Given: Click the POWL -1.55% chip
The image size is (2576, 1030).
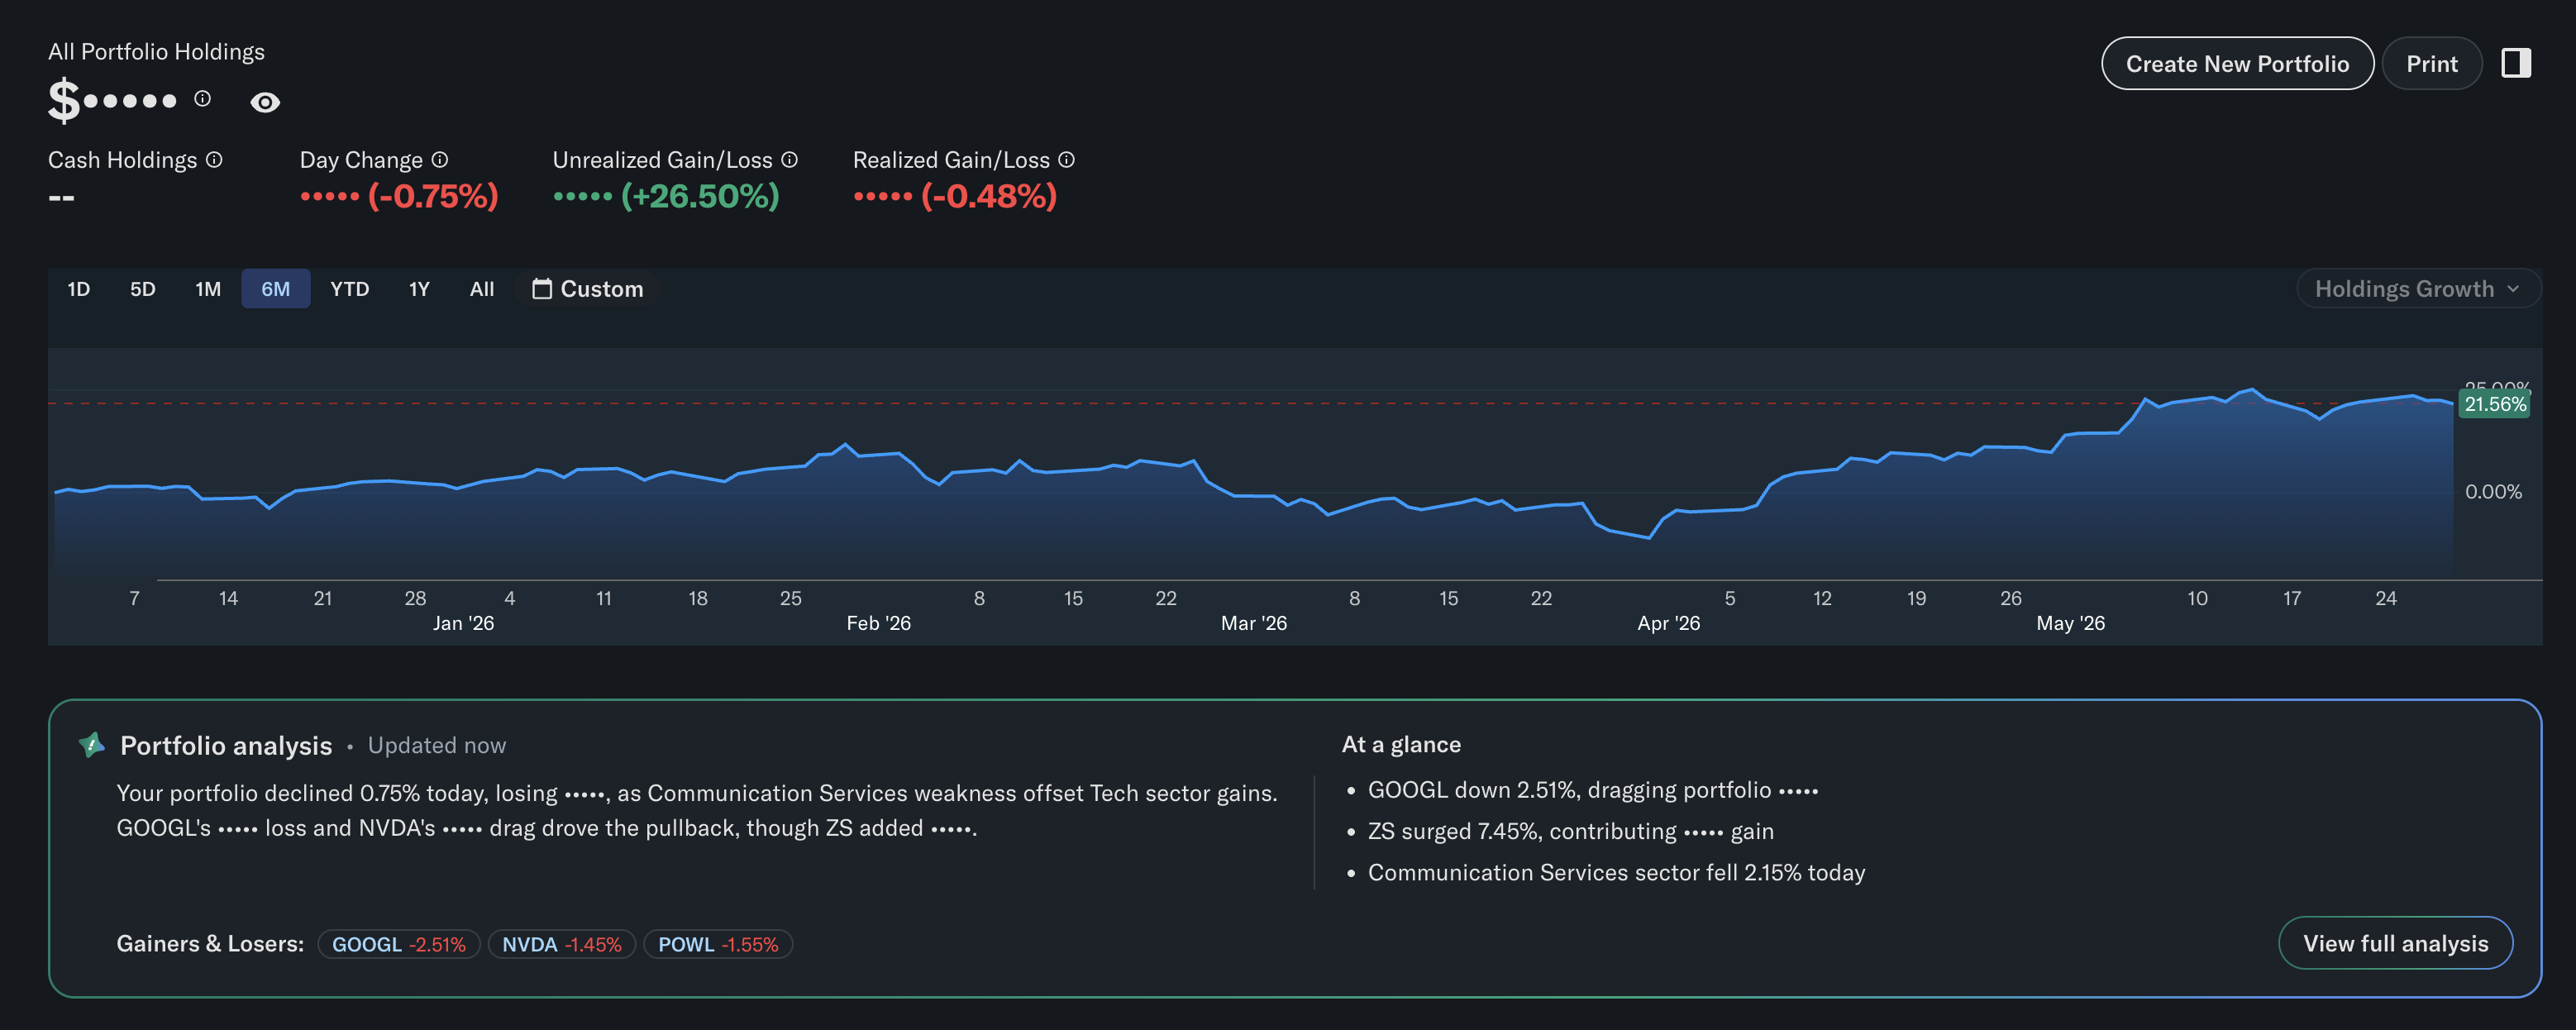Looking at the screenshot, I should click(x=718, y=944).
